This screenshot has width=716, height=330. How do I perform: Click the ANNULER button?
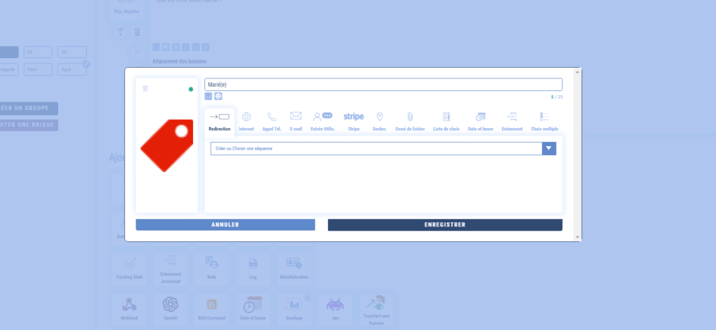click(x=225, y=225)
